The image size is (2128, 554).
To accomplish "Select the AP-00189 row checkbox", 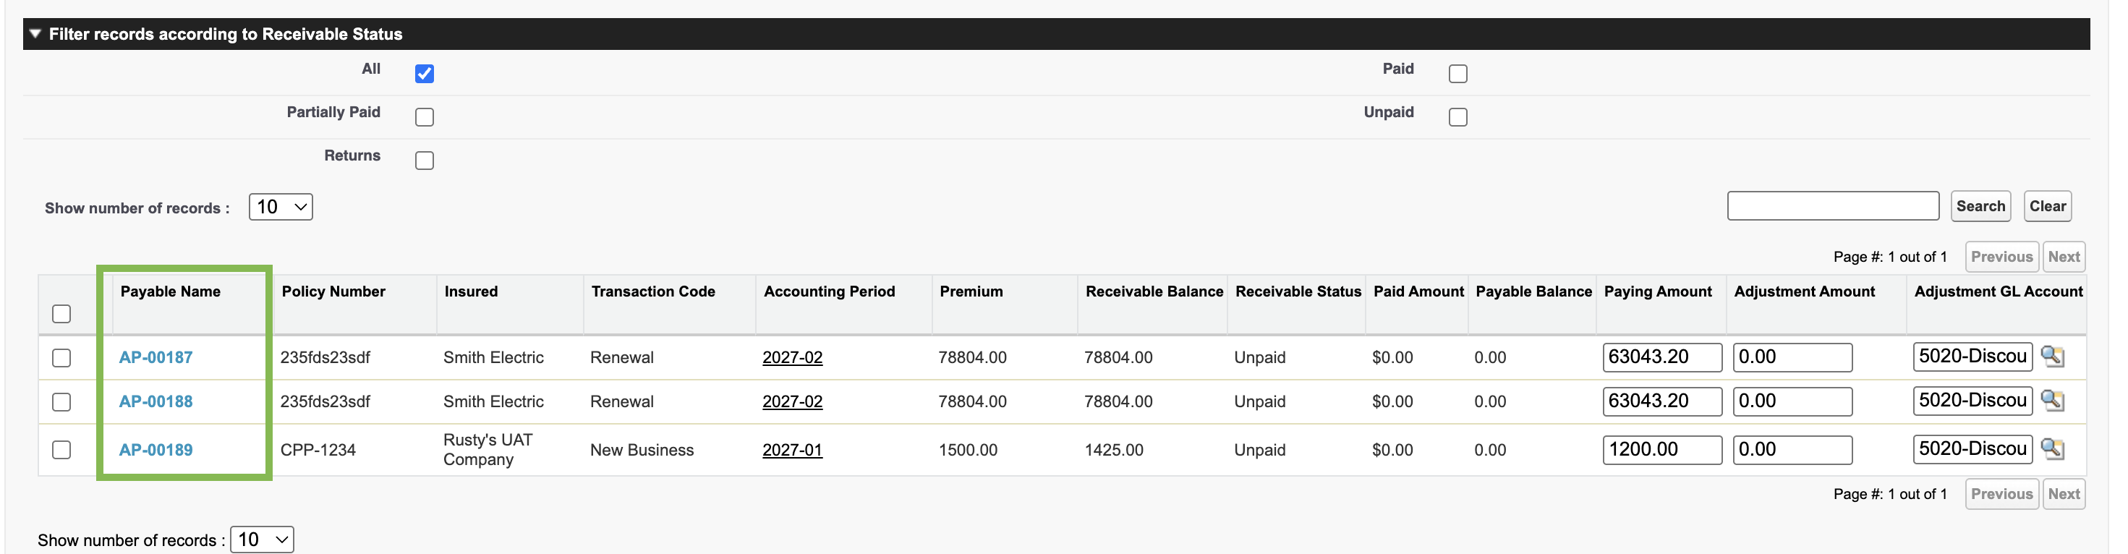I will [61, 450].
